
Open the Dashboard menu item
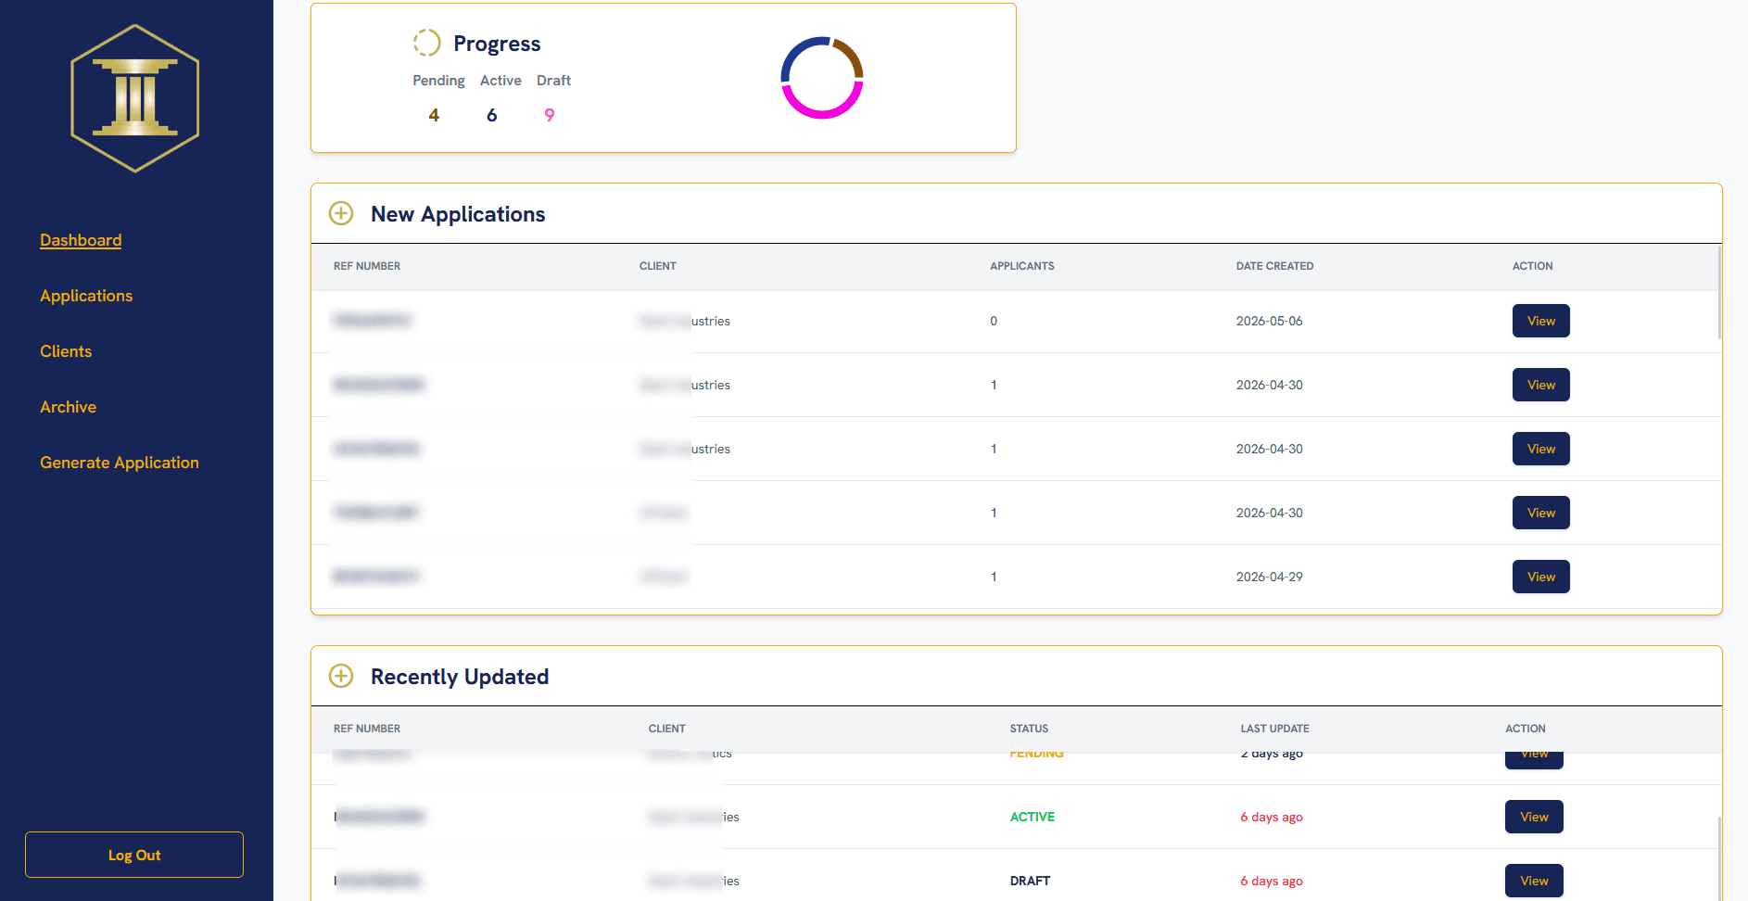coord(81,240)
